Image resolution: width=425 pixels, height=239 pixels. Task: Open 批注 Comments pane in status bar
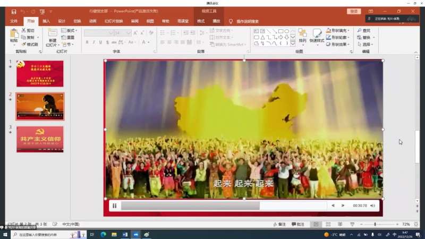[x=298, y=224]
